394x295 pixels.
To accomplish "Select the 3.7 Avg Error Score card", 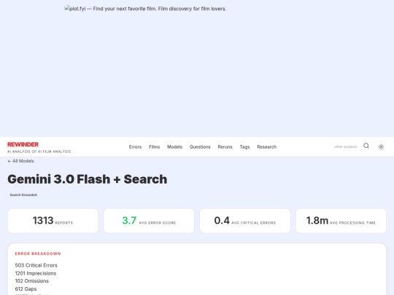I will [149, 221].
